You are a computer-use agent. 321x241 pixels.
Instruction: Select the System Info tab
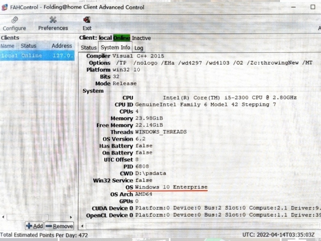click(x=115, y=47)
